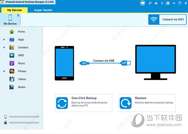188x134 pixels.
Task: Click the phone storage icon at bottom left
Action: 5,117
